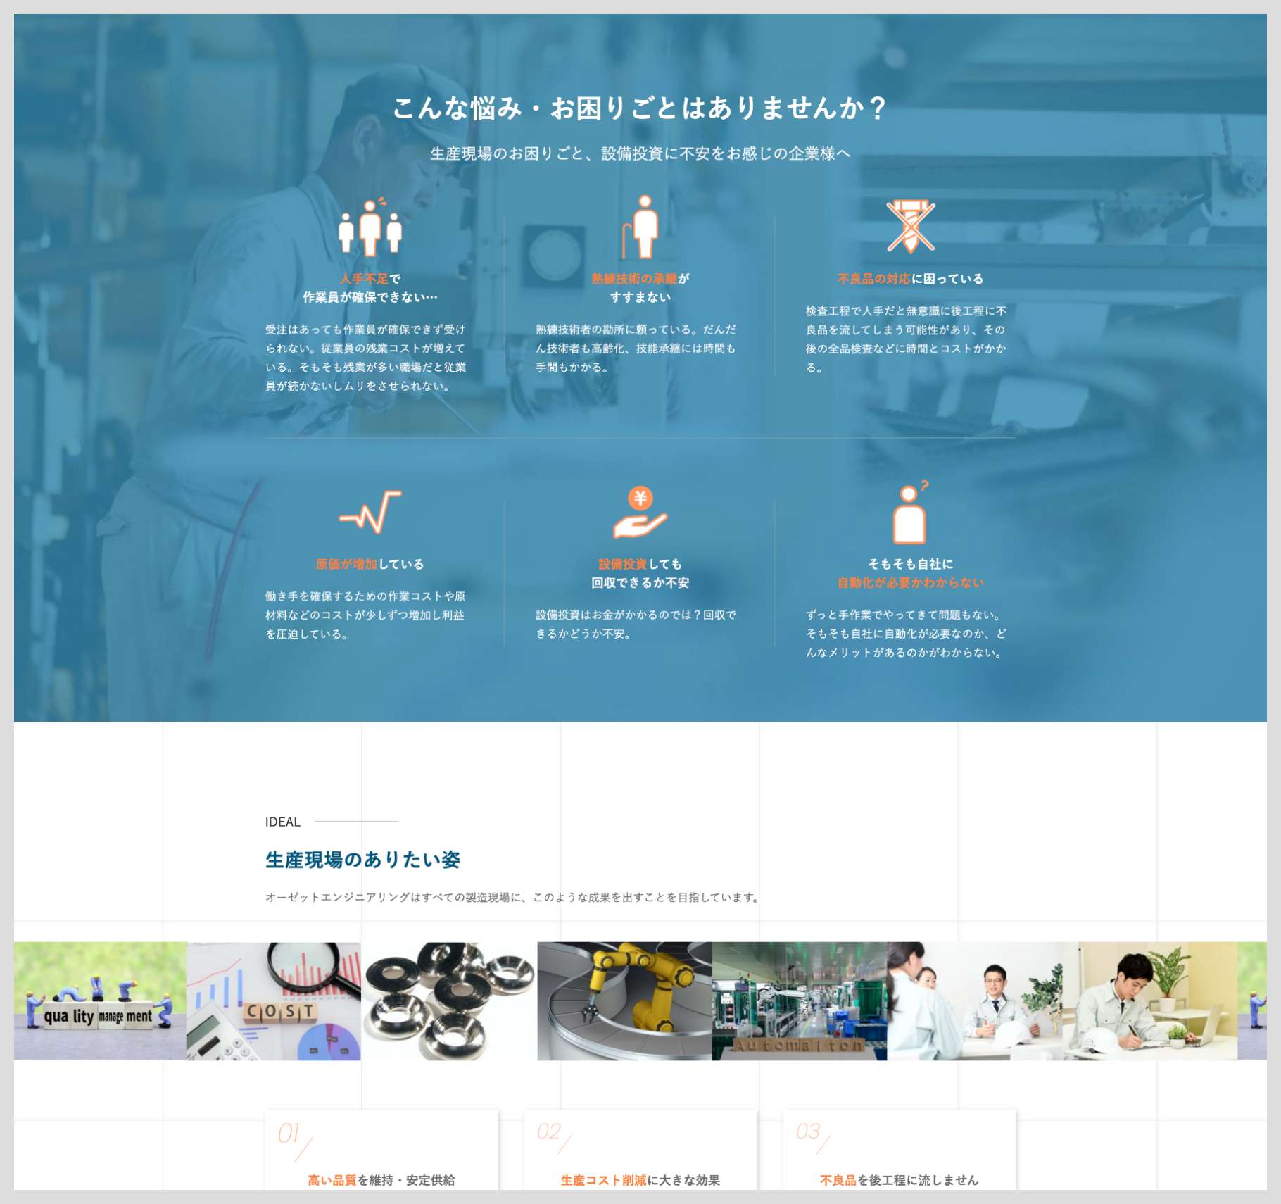Screen dimensions: 1281x1204
Task: Click the 自動化が必要かわからない heading
Action: [x=910, y=582]
